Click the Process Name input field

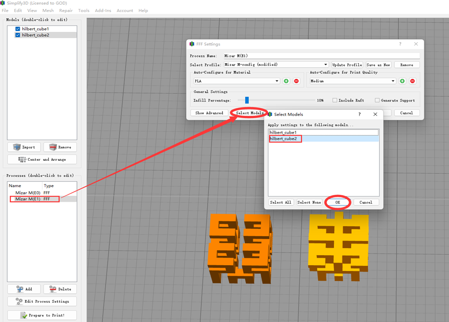click(x=322, y=56)
